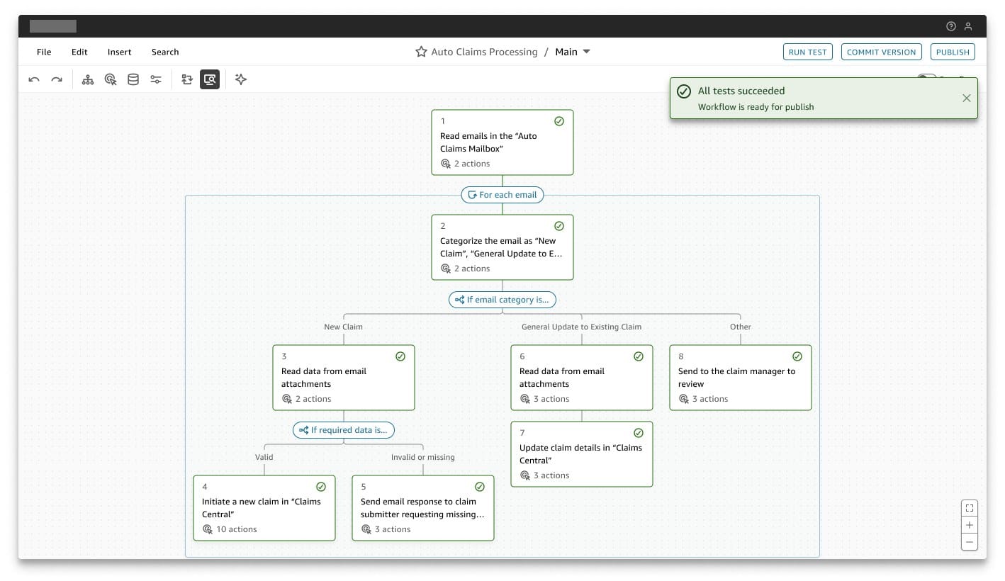The height and width of the screenshot is (581, 1005).
Task: Click the actions icon in step 7 card
Action: click(525, 475)
